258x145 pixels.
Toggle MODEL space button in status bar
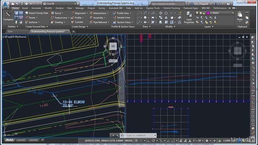click(129, 141)
